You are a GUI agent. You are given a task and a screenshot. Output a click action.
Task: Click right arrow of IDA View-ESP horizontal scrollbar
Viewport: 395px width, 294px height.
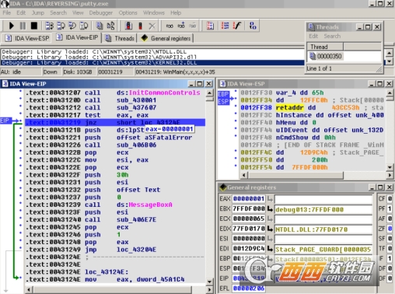pyautogui.click(x=390, y=175)
